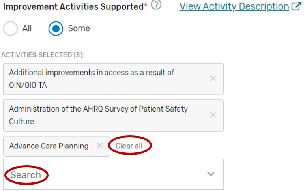Image resolution: width=305 pixels, height=191 pixels.
Task: Click the "Some" option label text
Action: 79,29
